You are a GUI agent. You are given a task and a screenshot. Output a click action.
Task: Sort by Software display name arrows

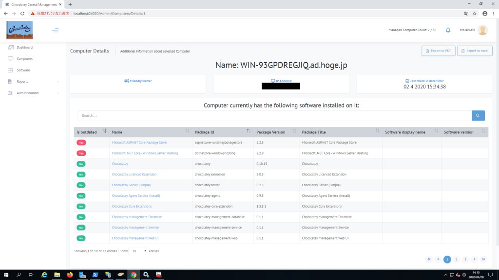coord(436,131)
